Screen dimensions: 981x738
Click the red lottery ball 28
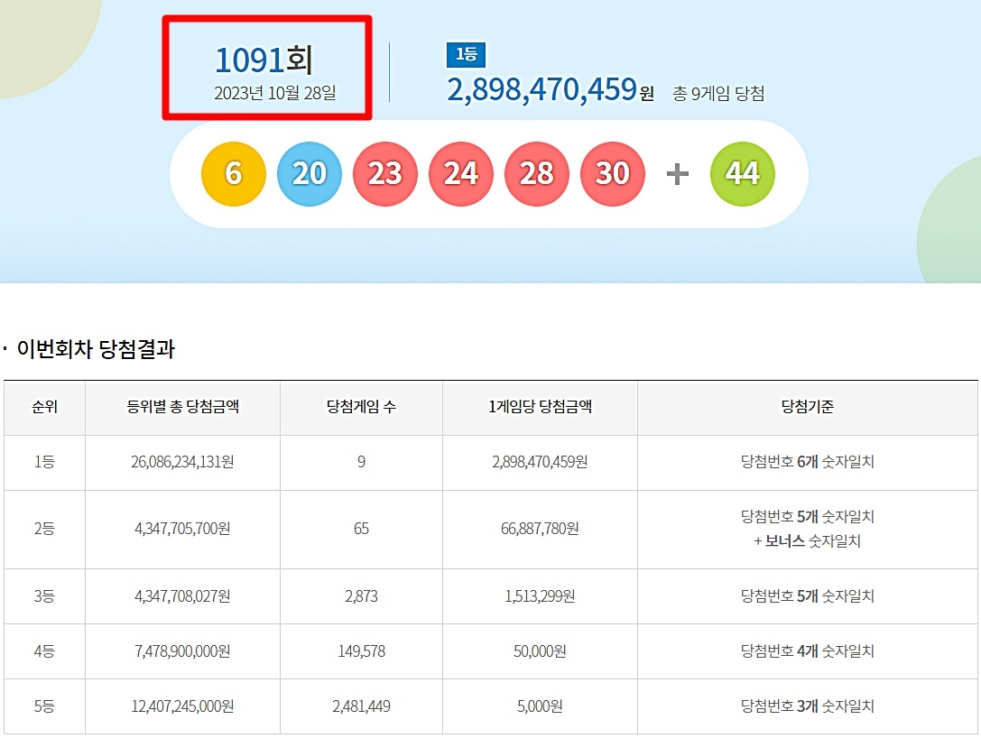click(x=537, y=174)
